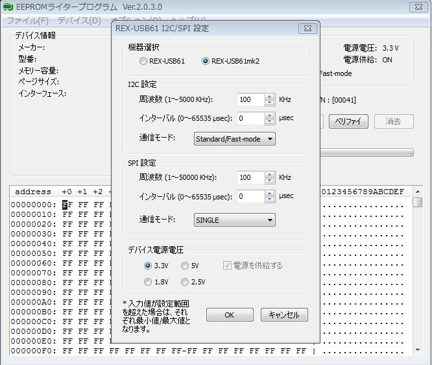Decrease I2C interval with down arrow

click(269, 121)
